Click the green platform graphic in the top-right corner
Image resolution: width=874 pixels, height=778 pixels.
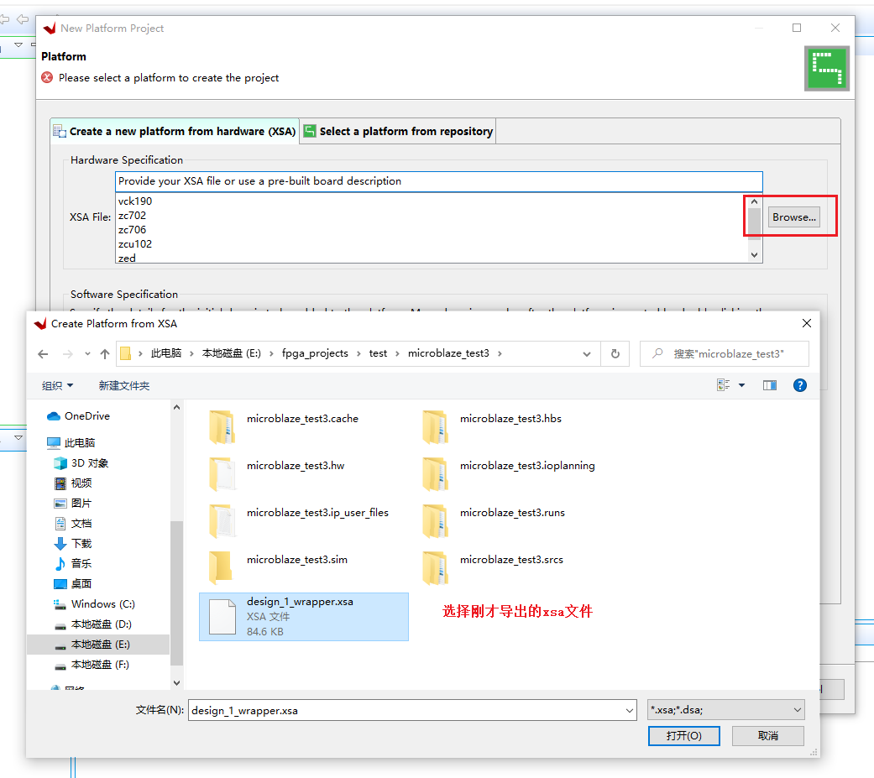(827, 68)
